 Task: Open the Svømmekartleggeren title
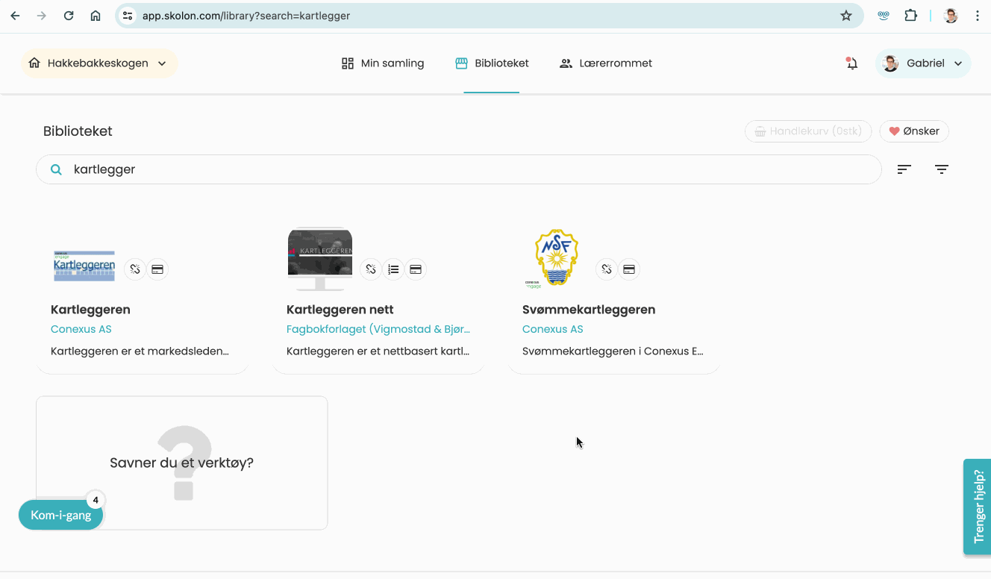click(589, 310)
